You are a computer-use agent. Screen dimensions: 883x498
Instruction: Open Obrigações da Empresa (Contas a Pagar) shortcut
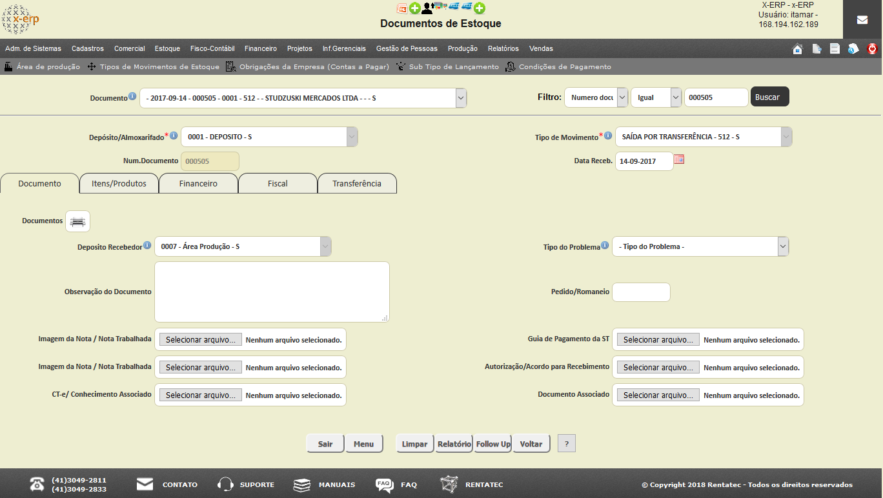(307, 66)
